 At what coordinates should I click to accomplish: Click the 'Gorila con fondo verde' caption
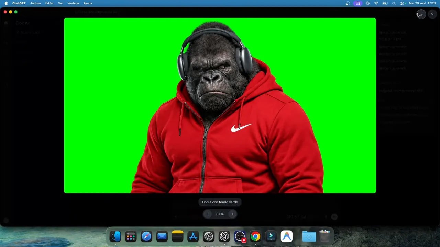click(x=220, y=202)
